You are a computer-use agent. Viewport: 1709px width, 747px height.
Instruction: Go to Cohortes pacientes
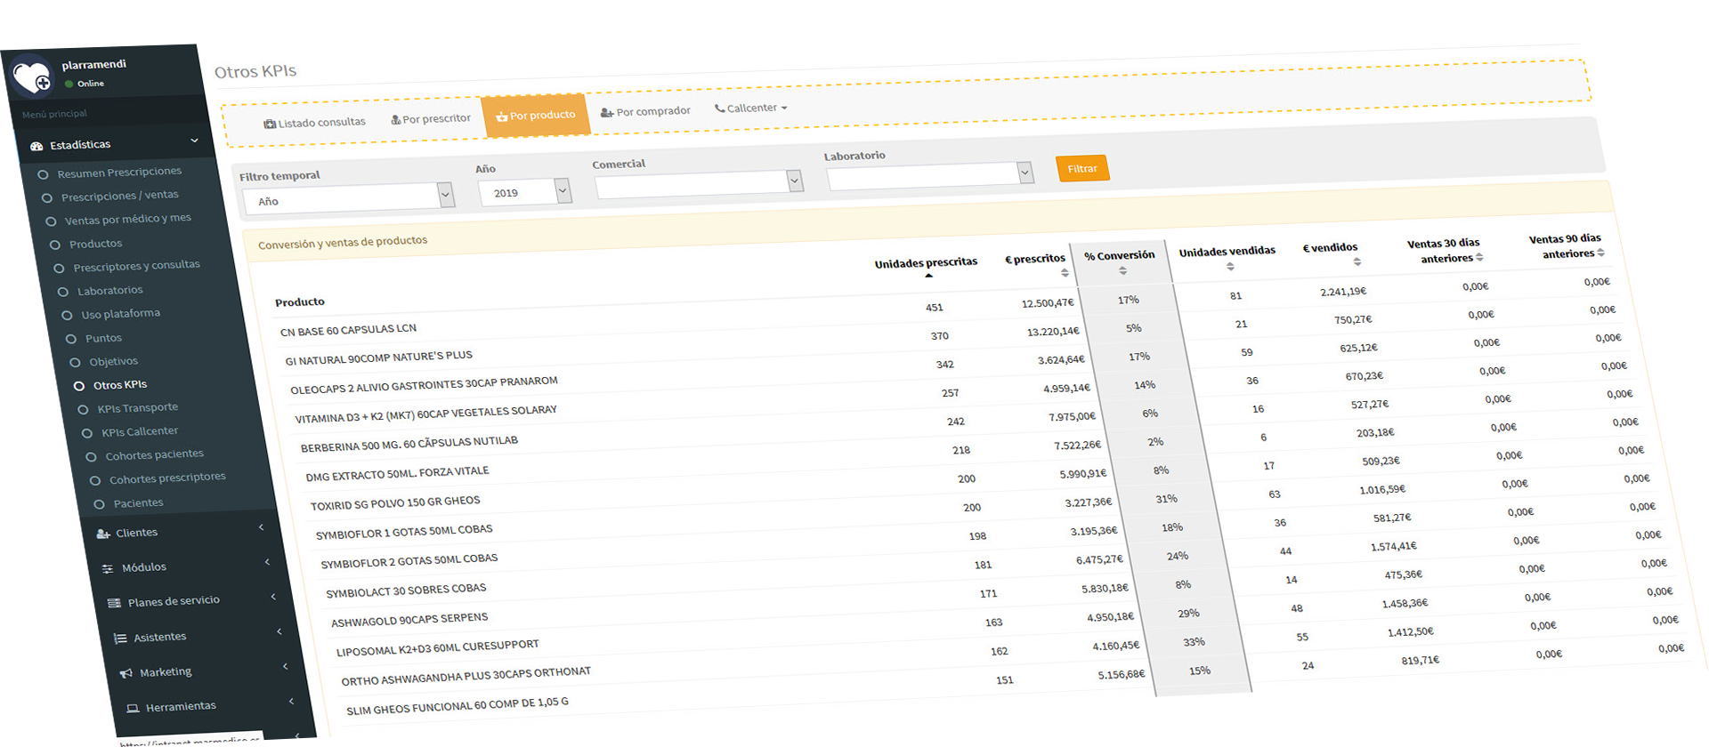click(x=155, y=455)
